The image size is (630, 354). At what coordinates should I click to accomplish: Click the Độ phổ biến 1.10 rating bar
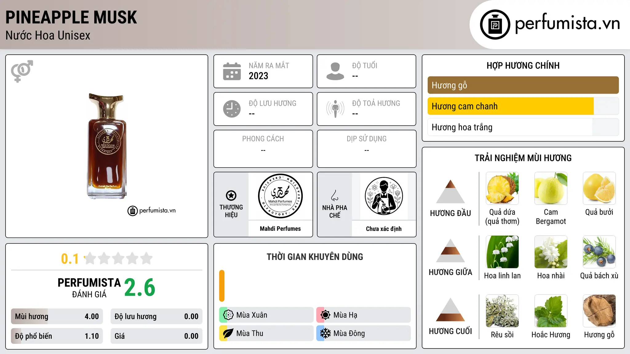tap(57, 336)
